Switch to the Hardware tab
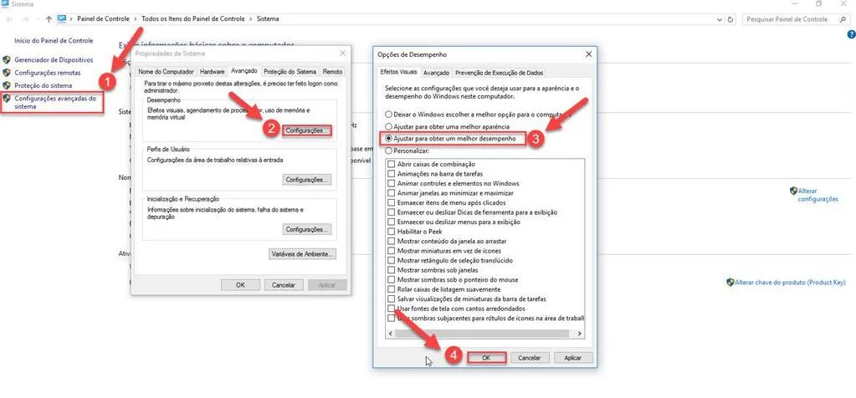This screenshot has height=398, width=856. [x=212, y=71]
